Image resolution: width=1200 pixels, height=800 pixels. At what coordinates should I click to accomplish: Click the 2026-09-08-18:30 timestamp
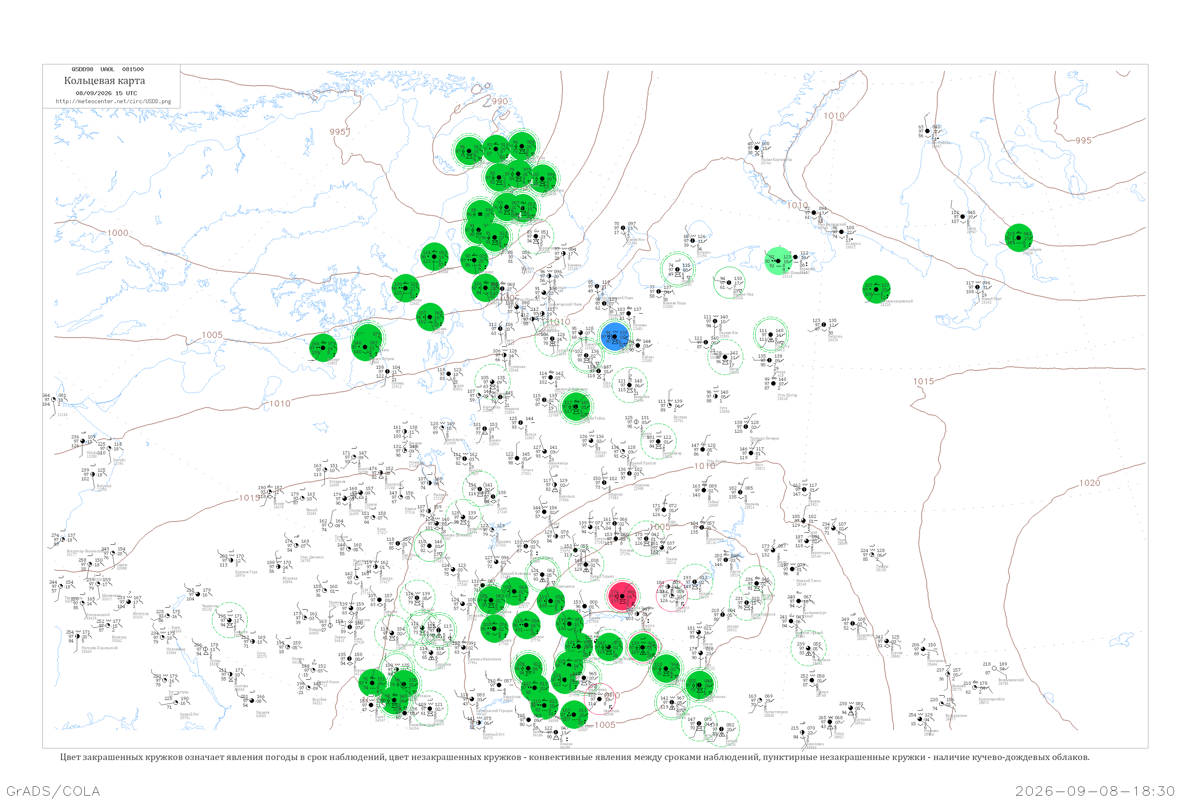click(1095, 791)
